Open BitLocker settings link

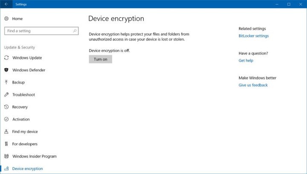(x=254, y=36)
